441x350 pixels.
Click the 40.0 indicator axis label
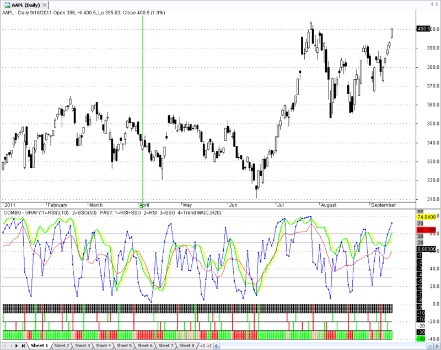point(434,269)
